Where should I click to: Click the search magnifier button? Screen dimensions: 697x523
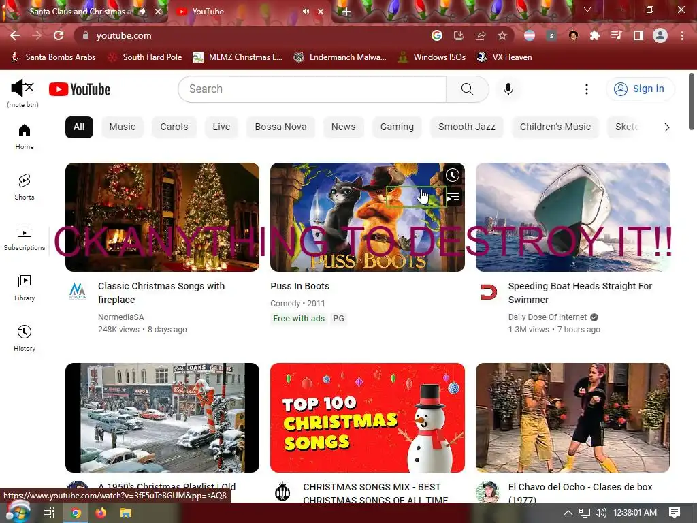click(x=467, y=89)
